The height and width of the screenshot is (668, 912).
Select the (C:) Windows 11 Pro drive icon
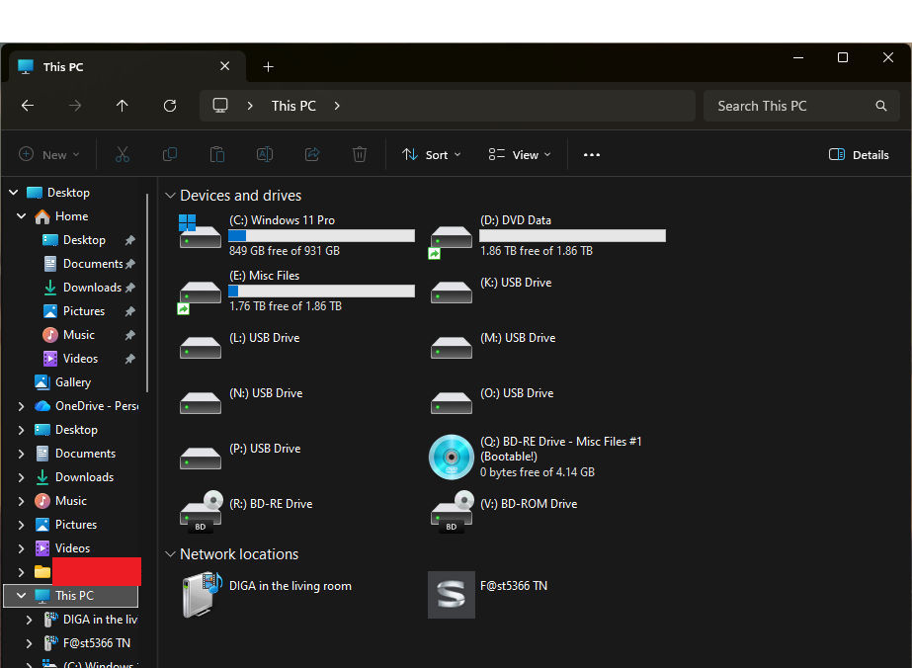tap(200, 231)
